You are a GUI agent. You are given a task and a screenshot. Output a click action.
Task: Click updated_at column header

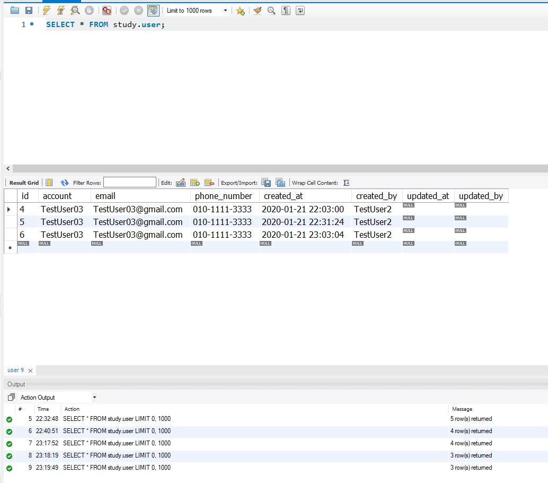pos(428,196)
